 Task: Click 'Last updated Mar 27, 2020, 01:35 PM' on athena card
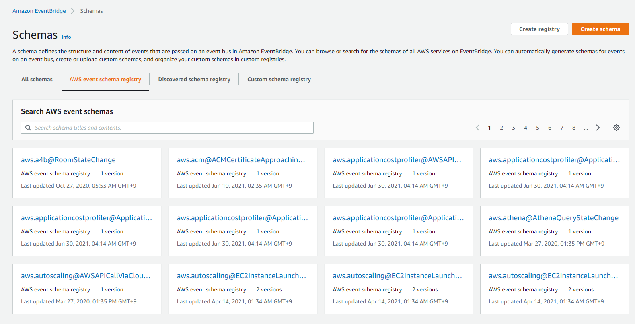pyautogui.click(x=547, y=244)
